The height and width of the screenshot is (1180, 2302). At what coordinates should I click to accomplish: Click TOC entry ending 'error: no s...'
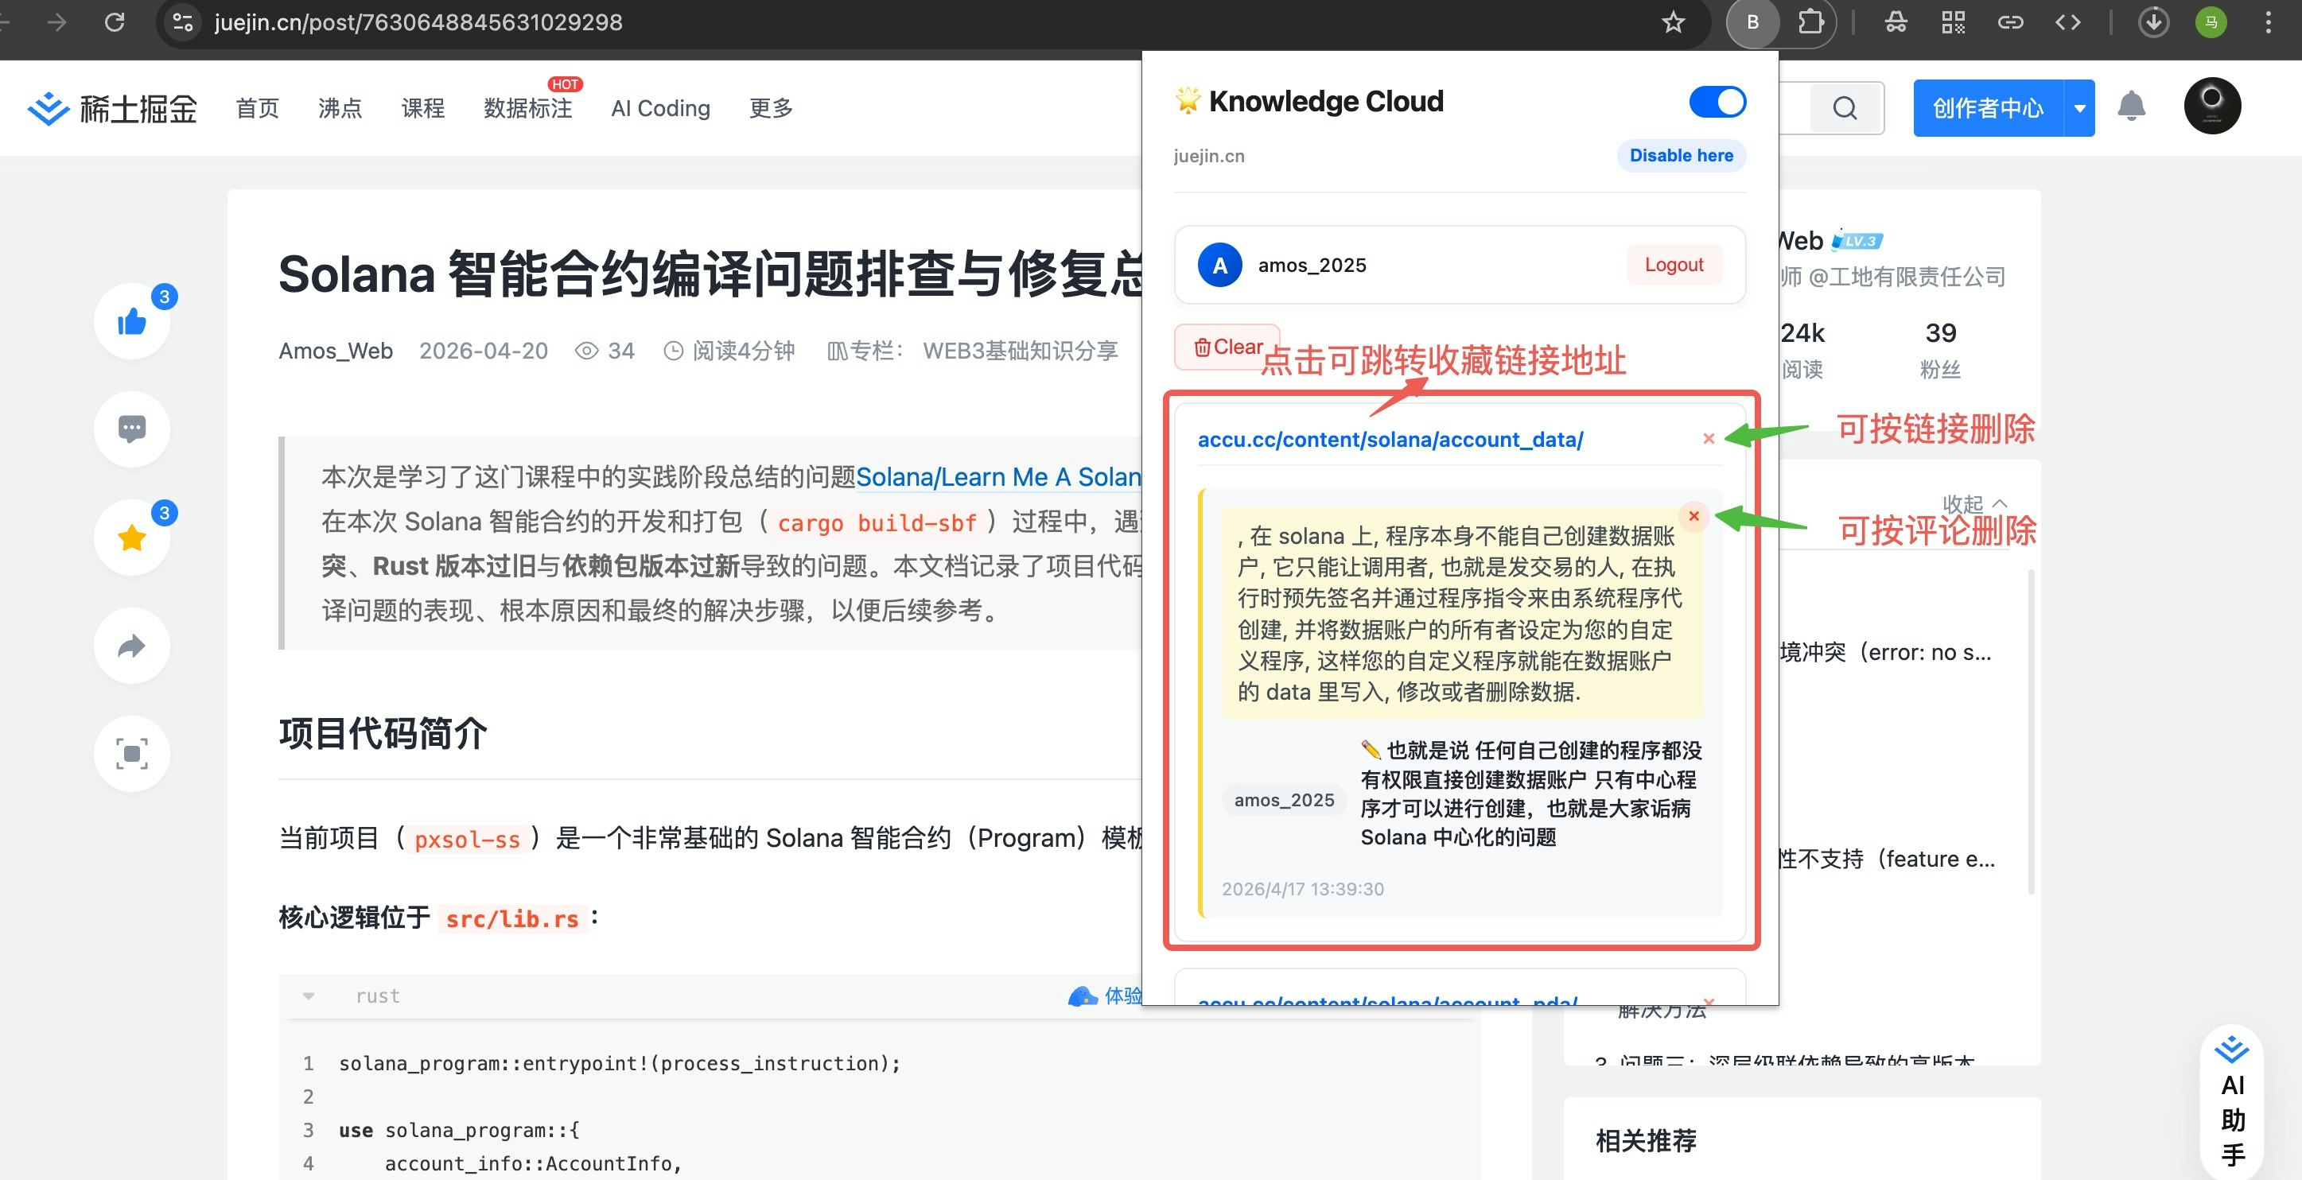tap(1885, 652)
